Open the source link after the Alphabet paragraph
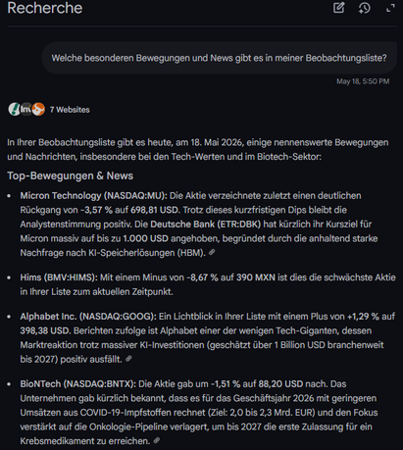This screenshot has height=450, width=403. (128, 359)
